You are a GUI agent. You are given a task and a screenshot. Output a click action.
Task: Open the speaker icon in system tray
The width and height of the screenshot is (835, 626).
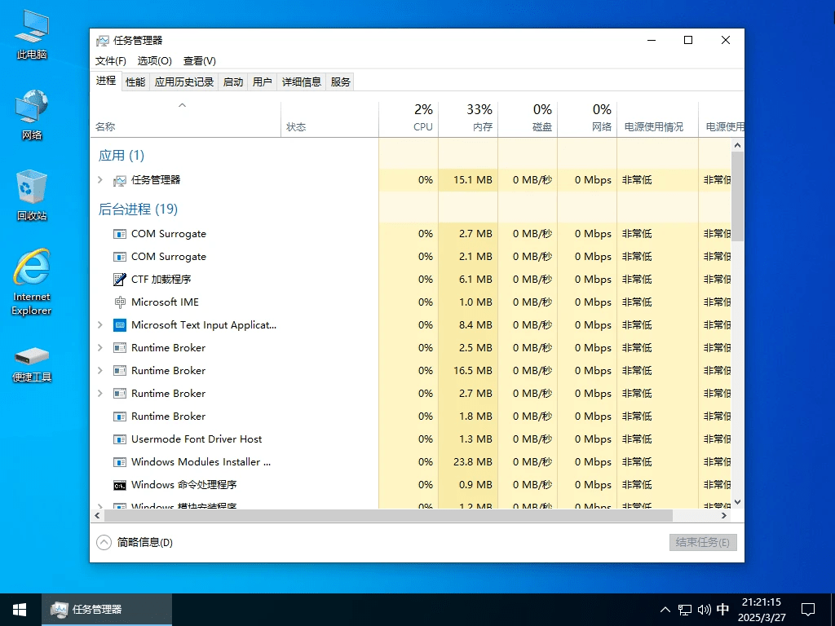coord(703,609)
